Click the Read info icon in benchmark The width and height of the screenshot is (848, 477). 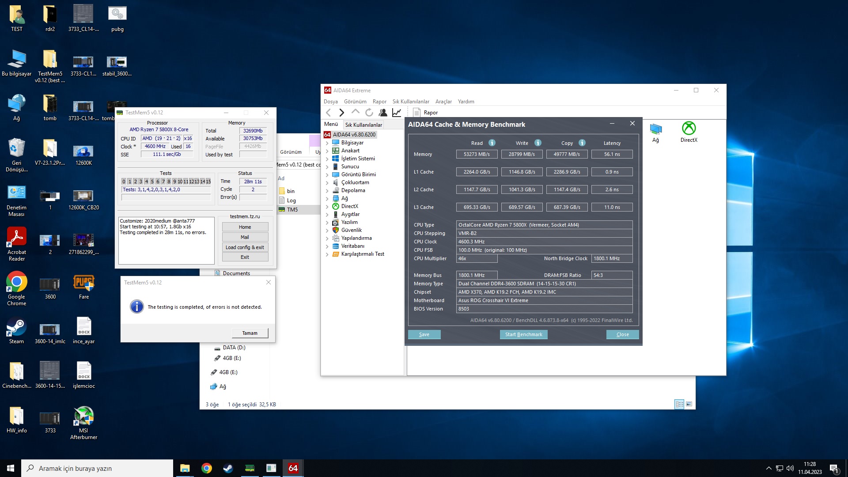point(492,143)
